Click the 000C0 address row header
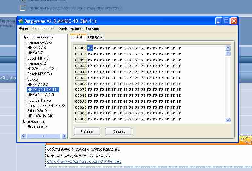This screenshot has height=171, width=252. [81, 119]
